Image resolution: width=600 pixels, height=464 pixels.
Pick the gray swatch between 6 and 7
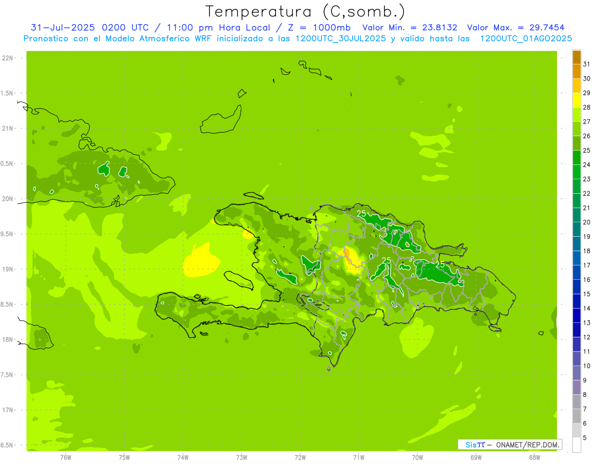pos(577,416)
